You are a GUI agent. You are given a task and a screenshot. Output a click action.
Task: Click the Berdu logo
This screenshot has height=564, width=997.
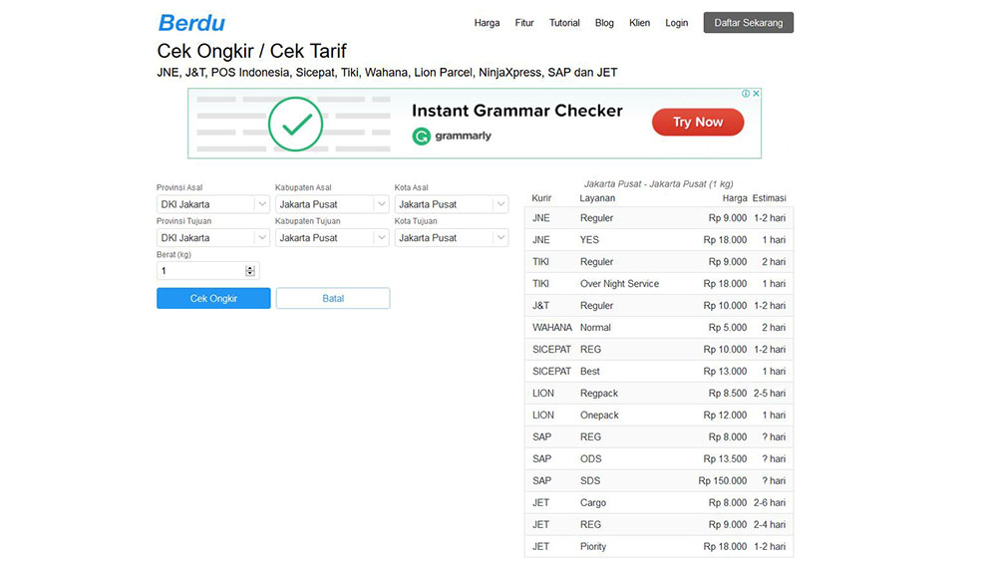(191, 23)
